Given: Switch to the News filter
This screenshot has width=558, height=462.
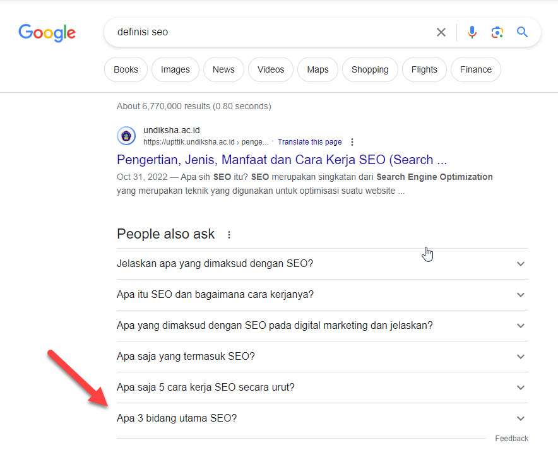Looking at the screenshot, I should (223, 69).
